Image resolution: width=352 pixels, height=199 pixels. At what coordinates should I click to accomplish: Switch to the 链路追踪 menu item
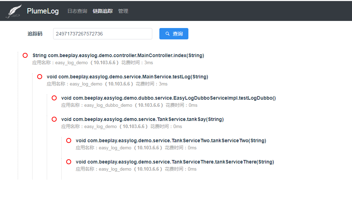[x=103, y=11]
